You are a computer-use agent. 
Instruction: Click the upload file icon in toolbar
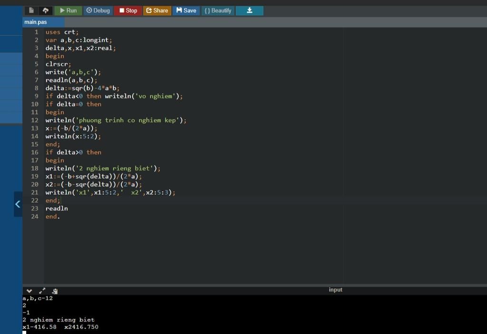click(x=46, y=10)
